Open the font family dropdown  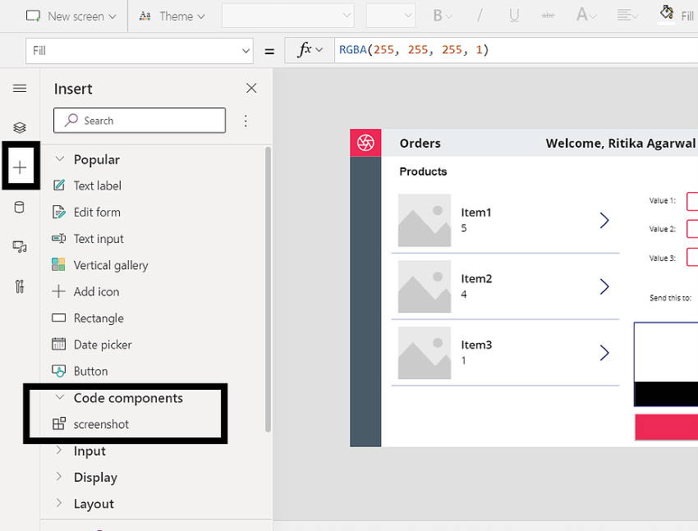[288, 16]
